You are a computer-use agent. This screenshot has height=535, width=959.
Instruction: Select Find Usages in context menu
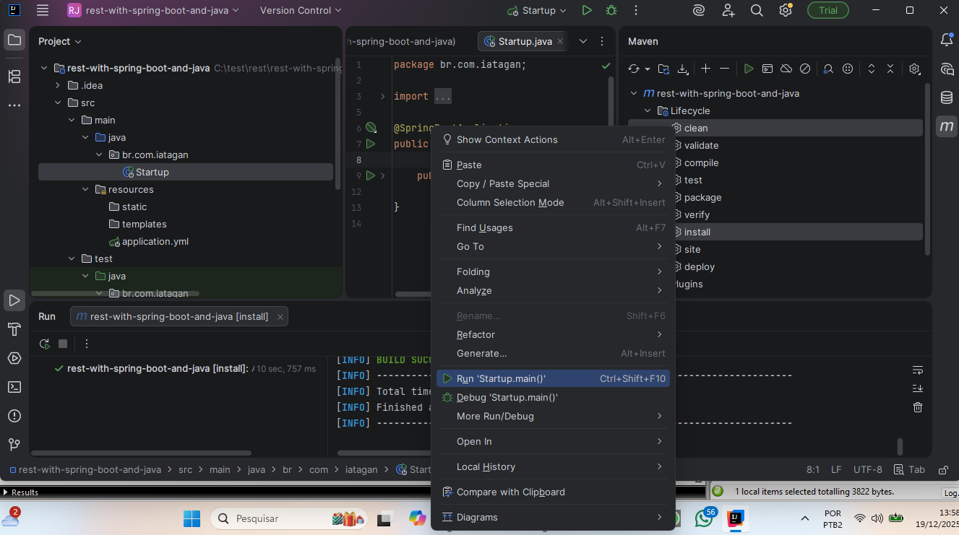[x=484, y=227]
